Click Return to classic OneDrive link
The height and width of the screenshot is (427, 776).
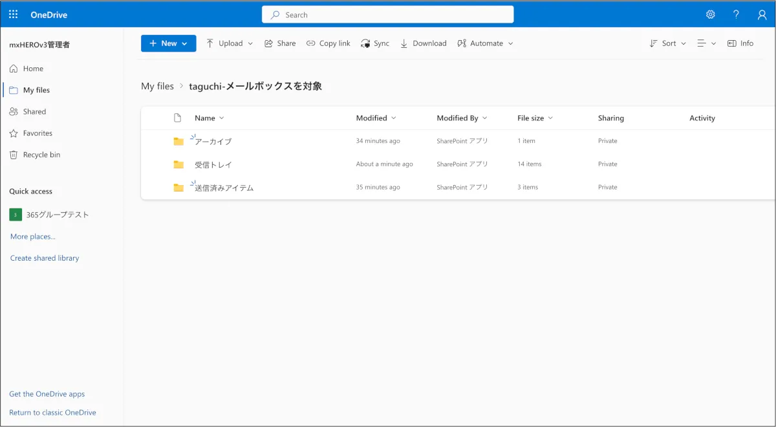click(52, 413)
